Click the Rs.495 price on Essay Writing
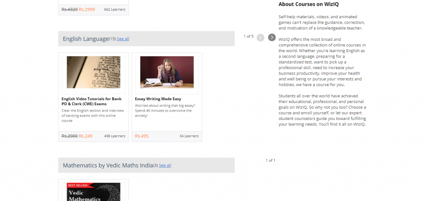The width and height of the screenshot is (425, 201). pyautogui.click(x=142, y=136)
